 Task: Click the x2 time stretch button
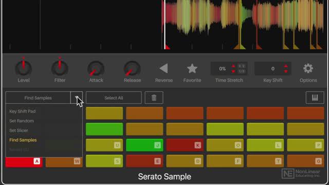(x=242, y=66)
